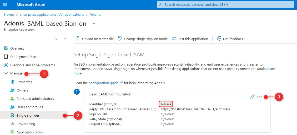Collapse the side menu with double chevron
297x135 pixels.
coord(65,39)
